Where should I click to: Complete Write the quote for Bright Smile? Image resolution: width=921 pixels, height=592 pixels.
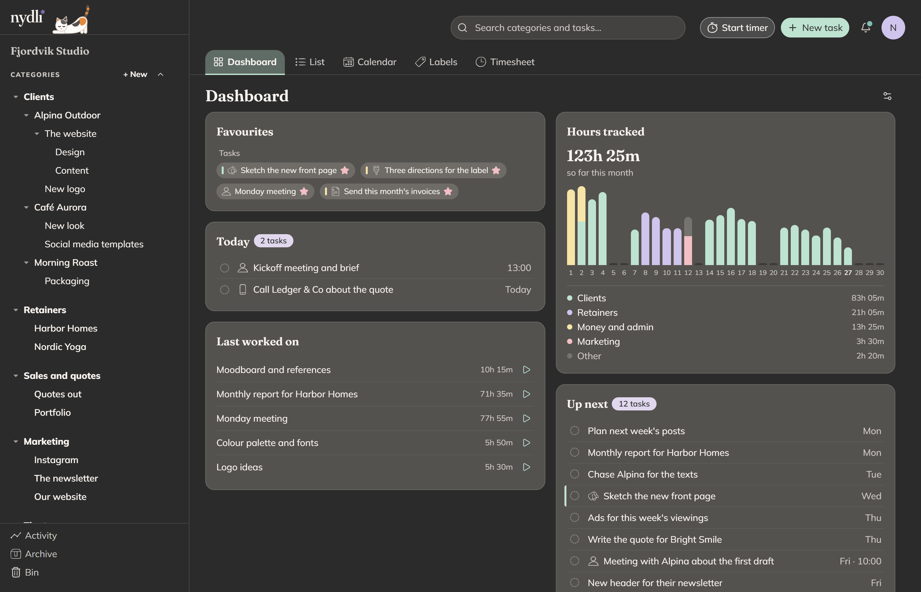tap(575, 539)
